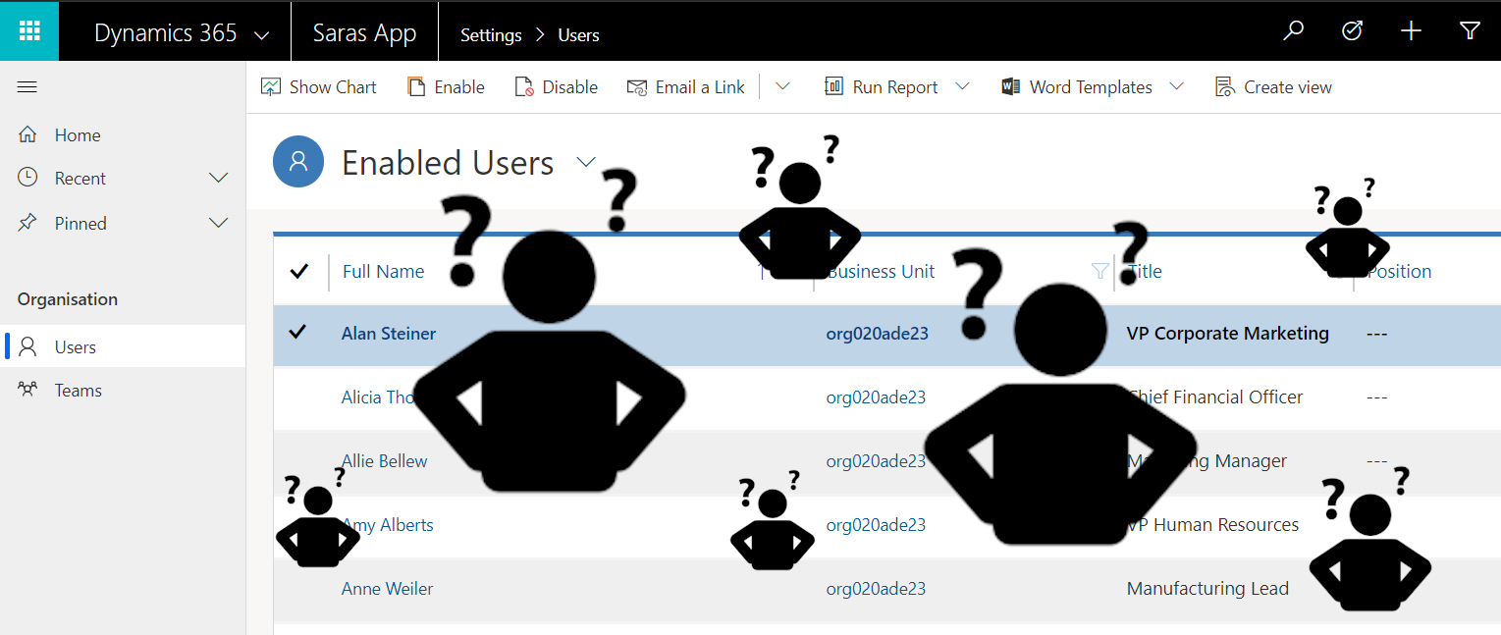Expand the Recent section chevron

tap(219, 179)
